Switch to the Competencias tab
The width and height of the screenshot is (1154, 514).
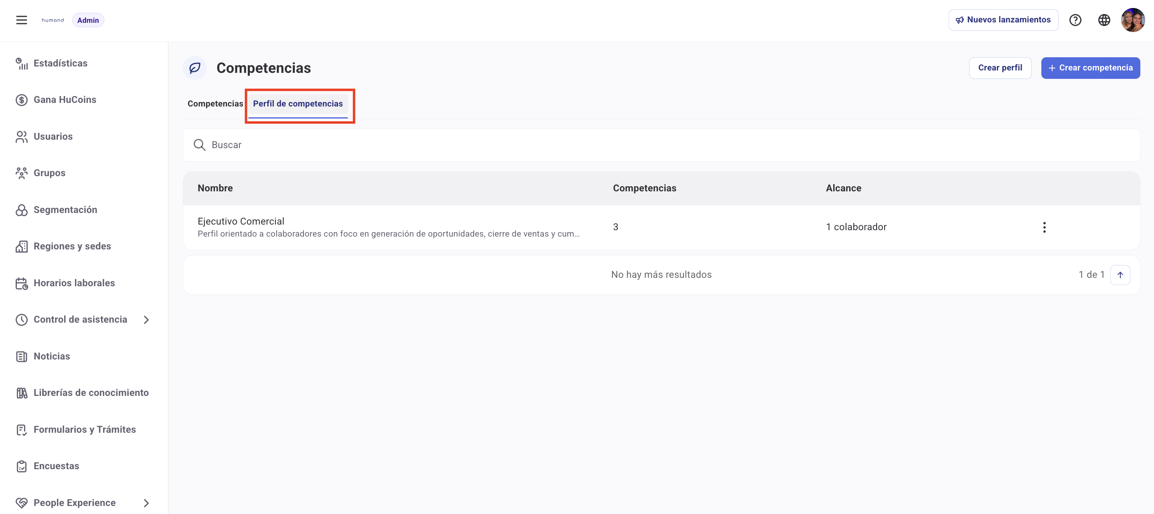coord(215,103)
